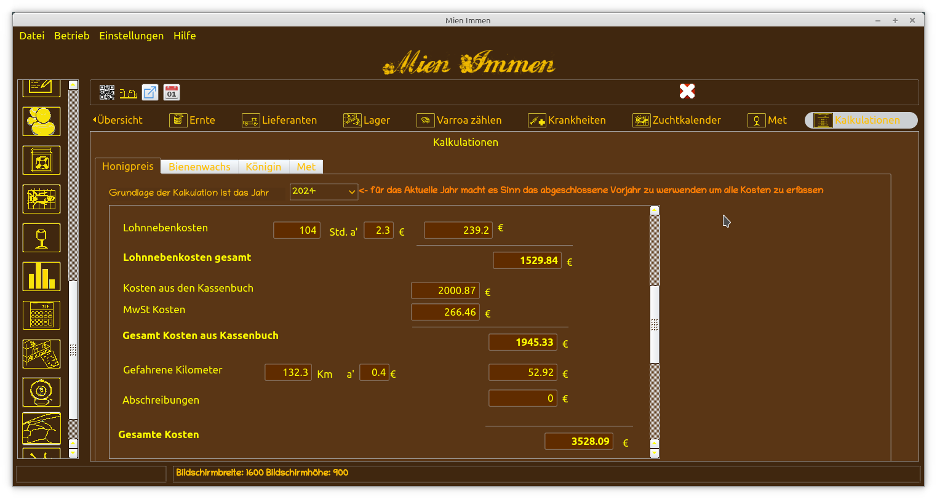Click the Lohnnebenkosten hours field showing 104
The height and width of the screenshot is (499, 937).
(297, 230)
